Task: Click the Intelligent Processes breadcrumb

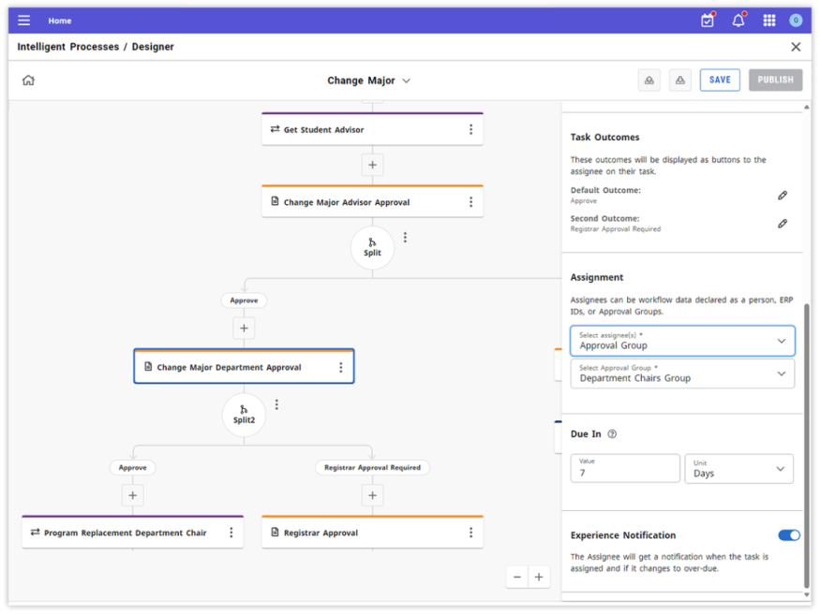Action: coord(67,47)
